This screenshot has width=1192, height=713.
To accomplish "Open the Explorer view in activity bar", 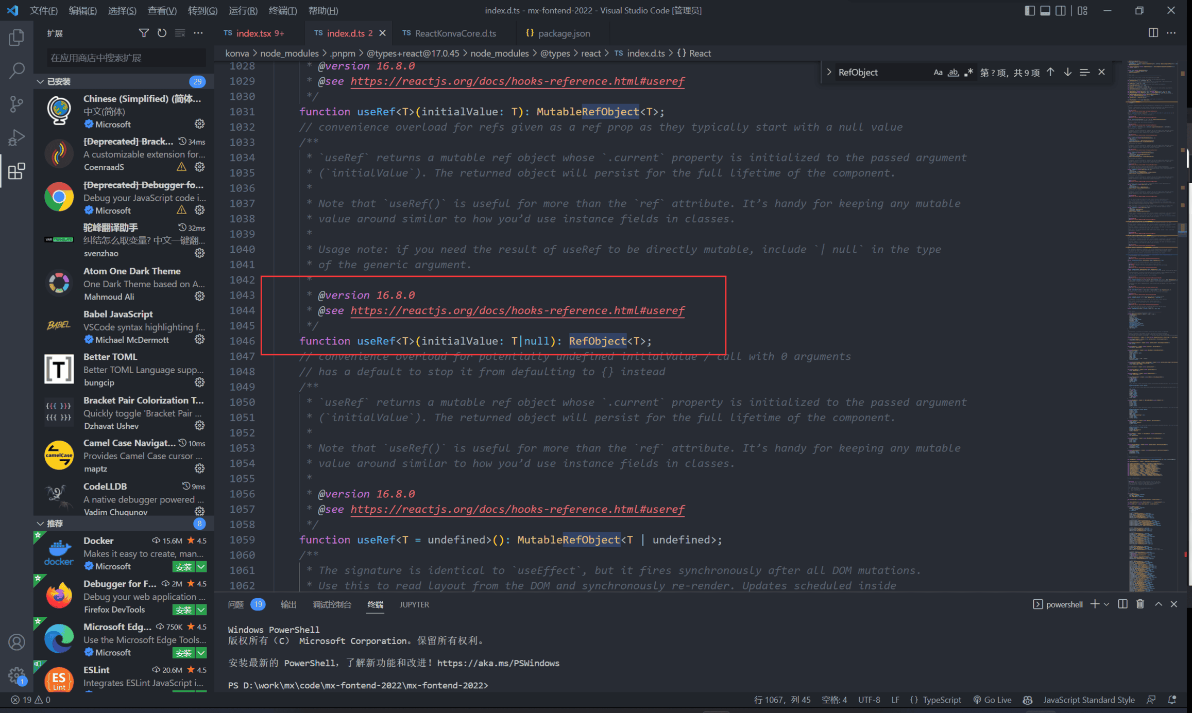I will click(16, 37).
